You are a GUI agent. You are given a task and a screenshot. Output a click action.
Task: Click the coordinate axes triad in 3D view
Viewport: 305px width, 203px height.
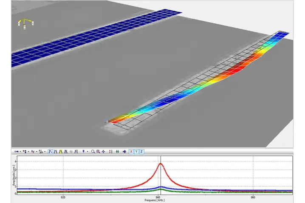coord(25,23)
